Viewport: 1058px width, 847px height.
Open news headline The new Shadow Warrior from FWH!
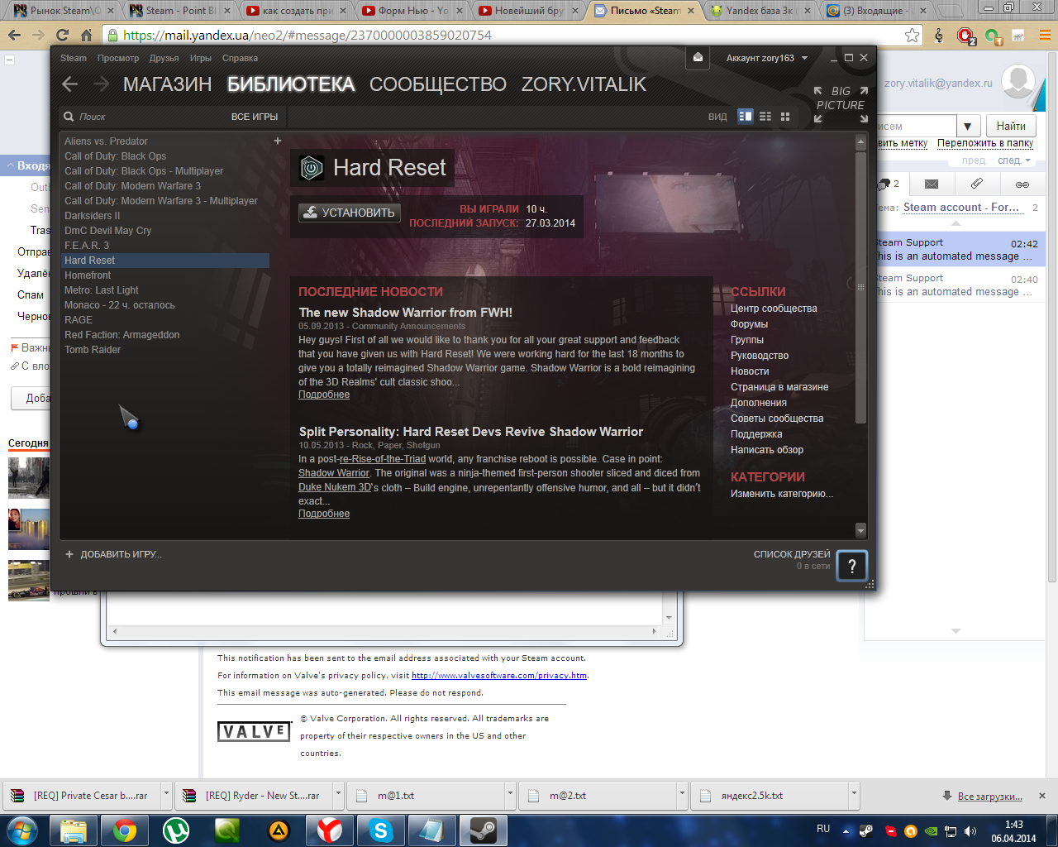(406, 313)
